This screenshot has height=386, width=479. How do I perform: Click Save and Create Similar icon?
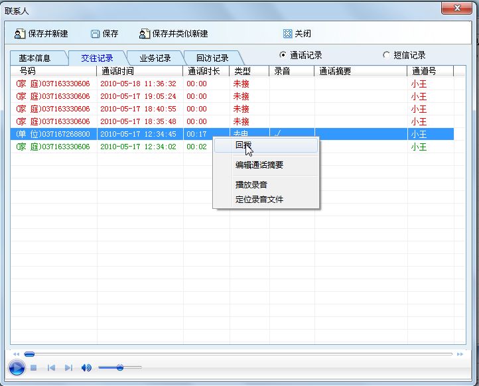click(x=145, y=34)
